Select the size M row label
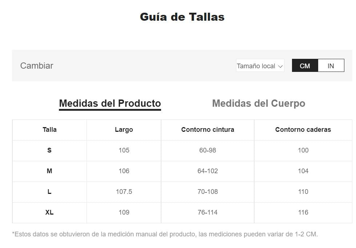 click(x=49, y=171)
